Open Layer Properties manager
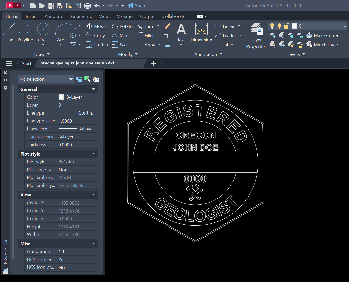 click(x=256, y=36)
